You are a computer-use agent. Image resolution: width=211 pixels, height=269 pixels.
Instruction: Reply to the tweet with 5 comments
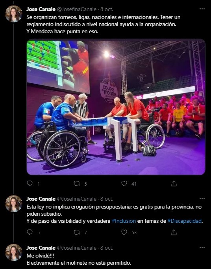(x=30, y=232)
